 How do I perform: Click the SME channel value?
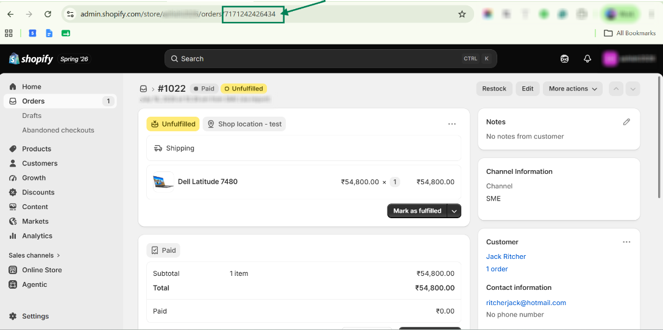494,199
